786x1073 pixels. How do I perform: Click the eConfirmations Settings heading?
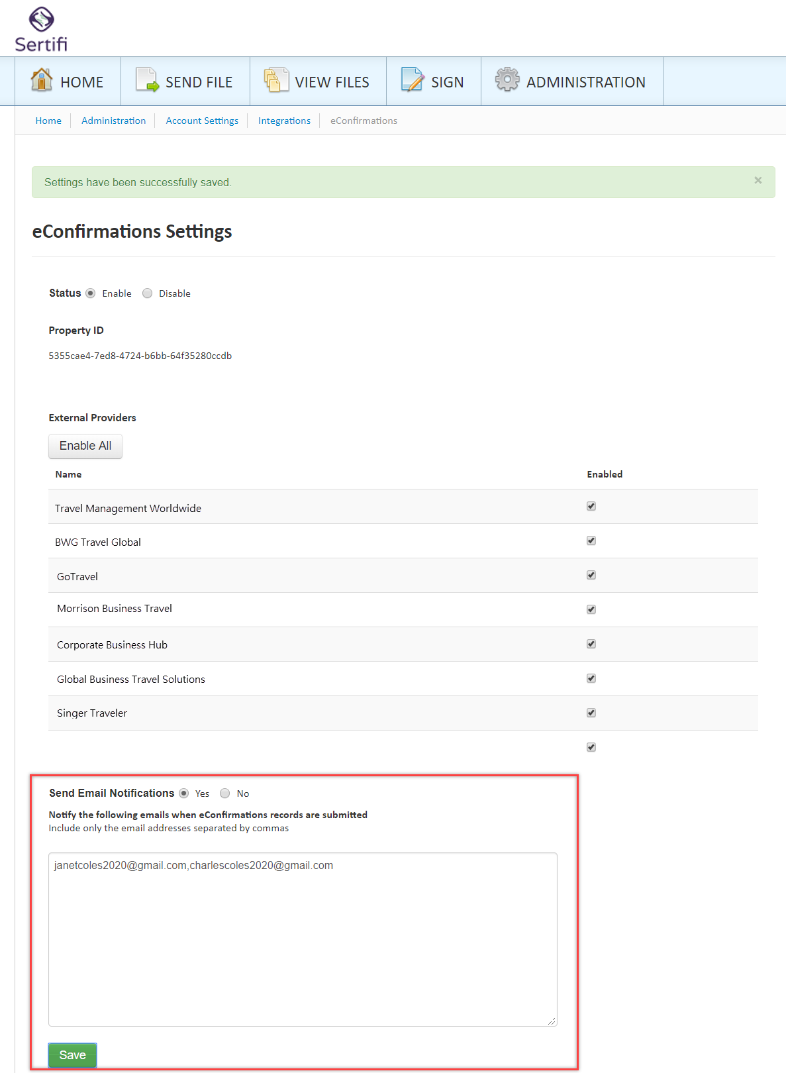132,231
